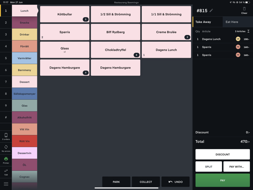Open the Alkoholfritt category
The width and height of the screenshot is (253, 190).
25,118
